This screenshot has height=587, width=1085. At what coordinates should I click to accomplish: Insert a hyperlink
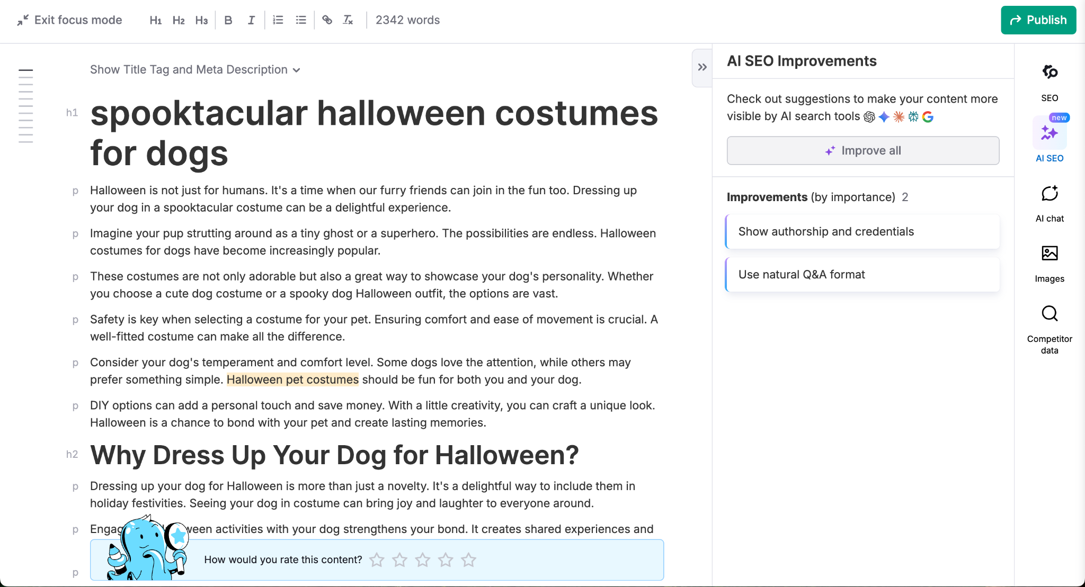[x=327, y=20]
